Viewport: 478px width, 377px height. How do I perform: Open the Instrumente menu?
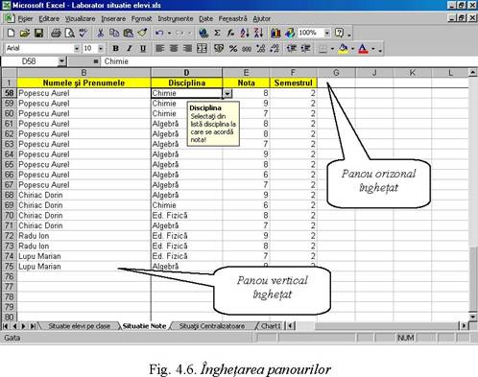point(176,19)
